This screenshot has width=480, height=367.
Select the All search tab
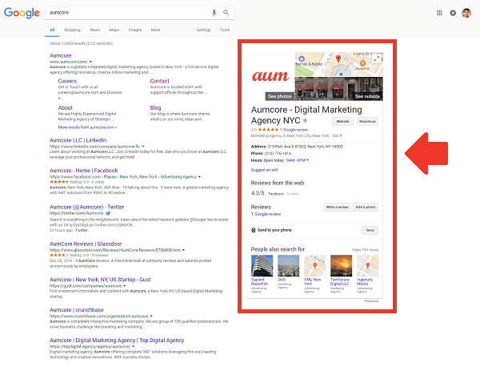pos(52,30)
